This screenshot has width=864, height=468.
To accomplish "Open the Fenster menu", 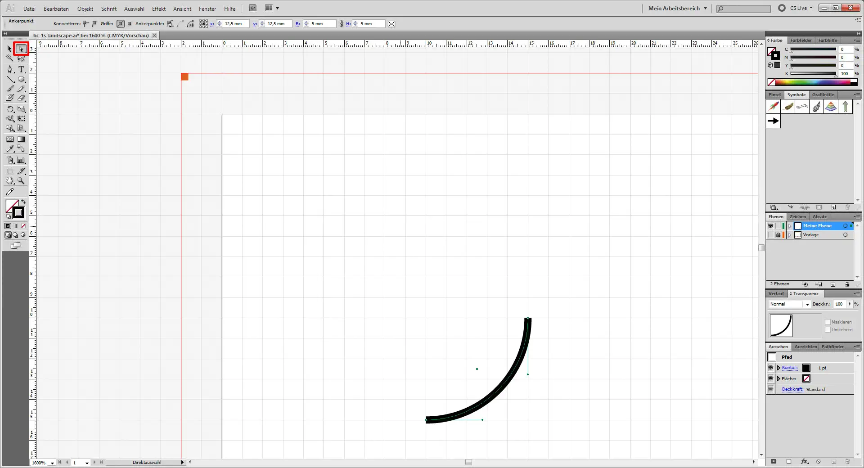I will click(x=207, y=9).
